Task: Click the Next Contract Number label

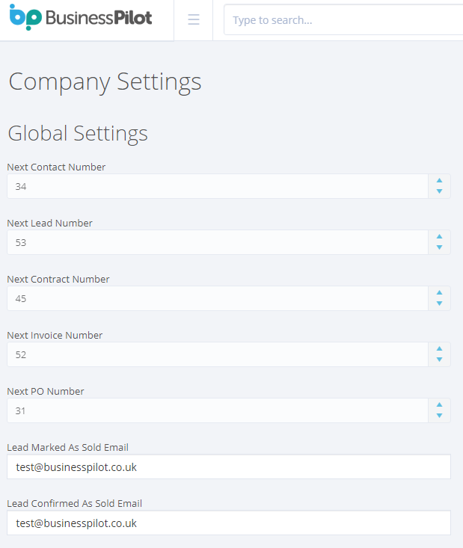Action: [x=58, y=280]
